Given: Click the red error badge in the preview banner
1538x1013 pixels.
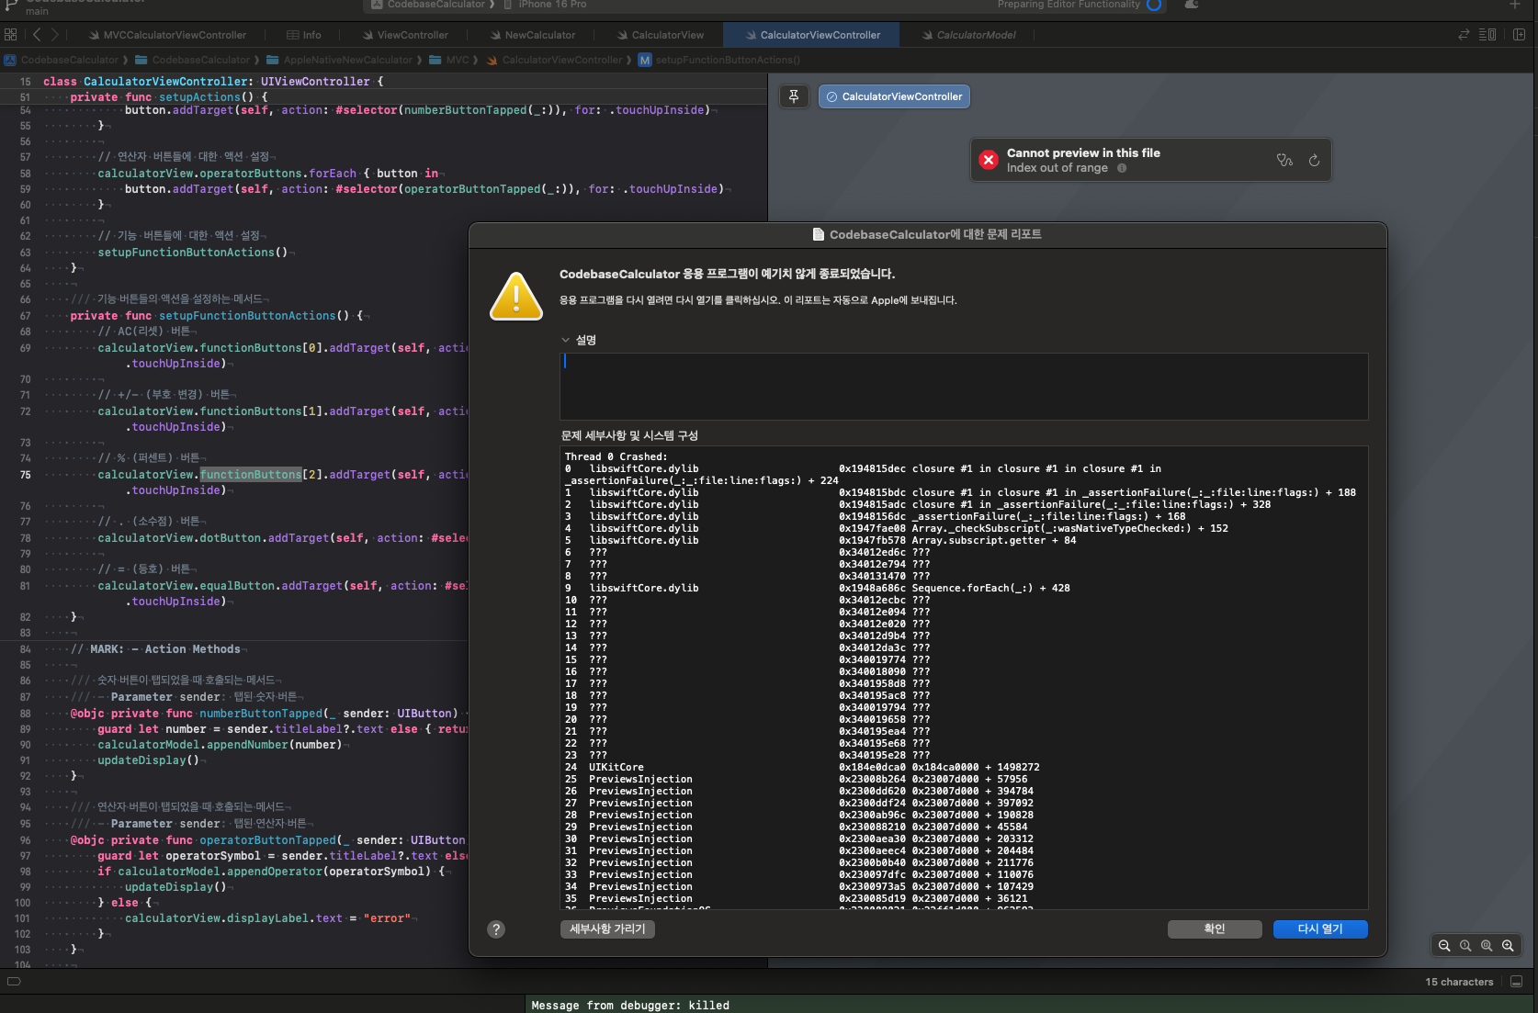Looking at the screenshot, I should tap(989, 160).
